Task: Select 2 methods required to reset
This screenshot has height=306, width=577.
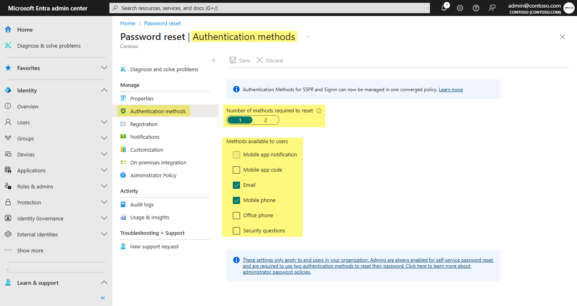Action: (x=266, y=120)
